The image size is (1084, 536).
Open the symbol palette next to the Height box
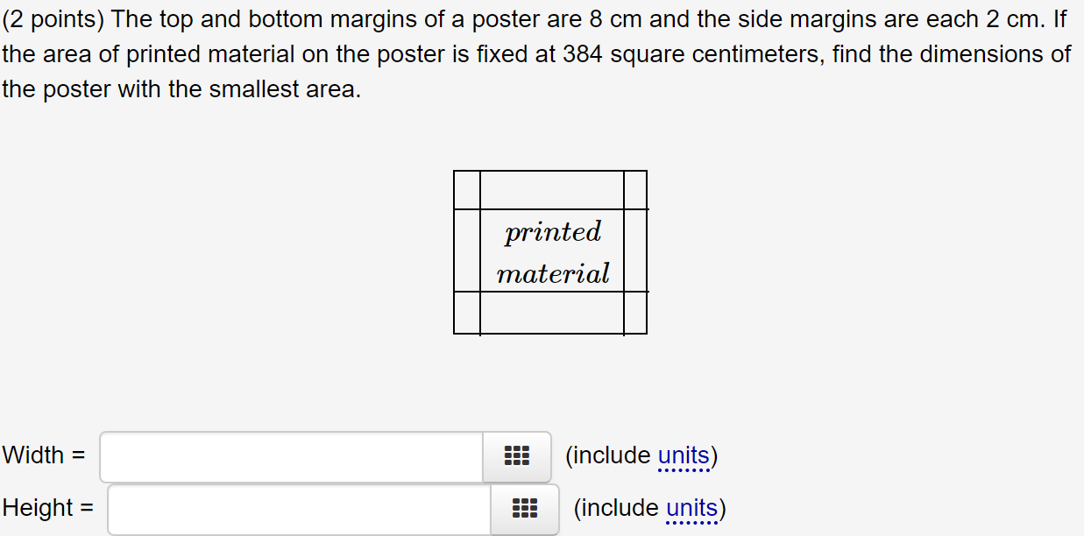point(524,509)
